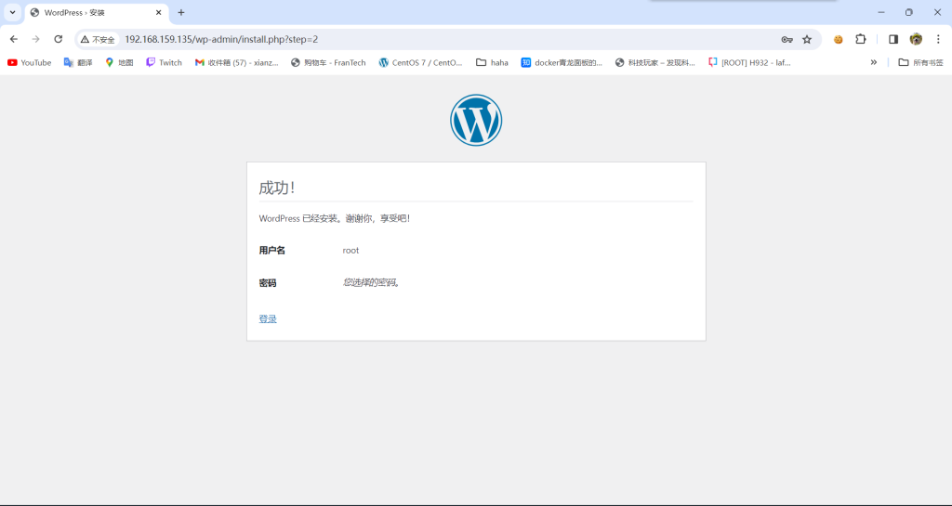Image resolution: width=952 pixels, height=506 pixels.
Task: Click the 不安全 security indicator
Action: click(98, 39)
